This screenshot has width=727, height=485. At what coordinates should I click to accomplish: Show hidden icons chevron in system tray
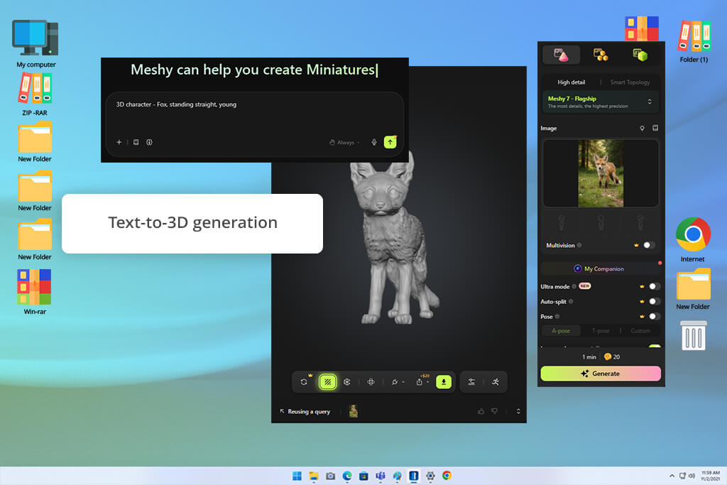point(672,476)
